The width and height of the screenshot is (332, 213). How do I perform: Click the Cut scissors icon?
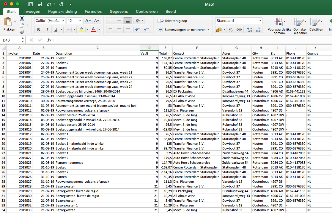(x=22, y=18)
